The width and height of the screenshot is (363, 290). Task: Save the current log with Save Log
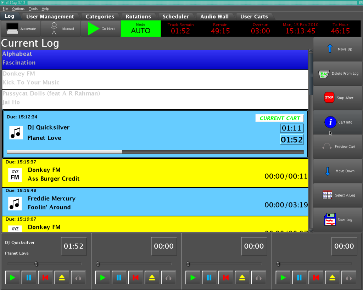(x=337, y=220)
